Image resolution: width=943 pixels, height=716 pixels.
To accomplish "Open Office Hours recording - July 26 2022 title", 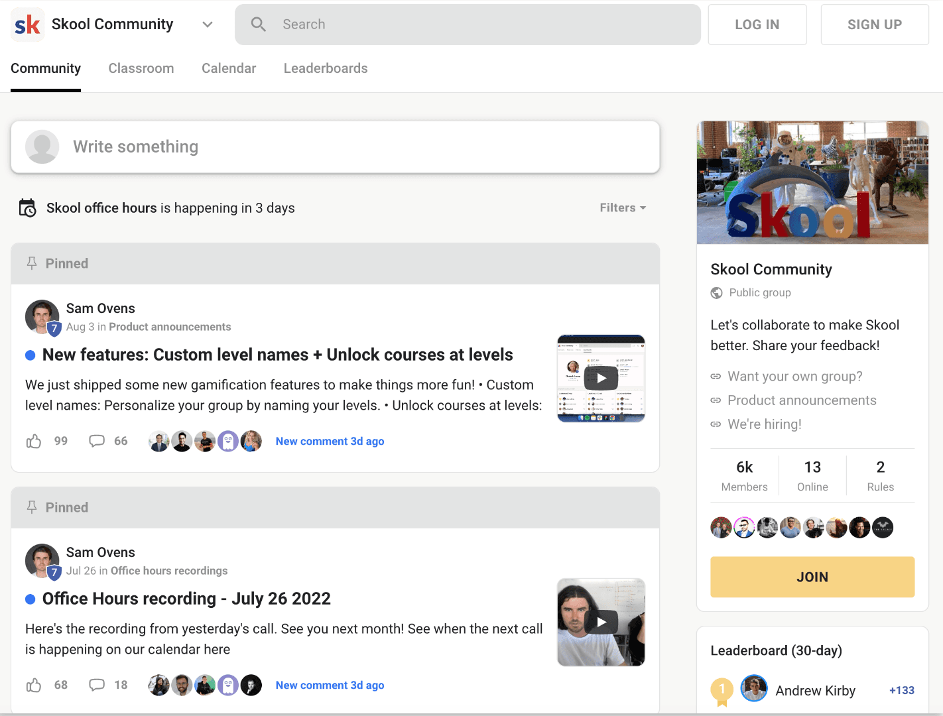I will [186, 599].
